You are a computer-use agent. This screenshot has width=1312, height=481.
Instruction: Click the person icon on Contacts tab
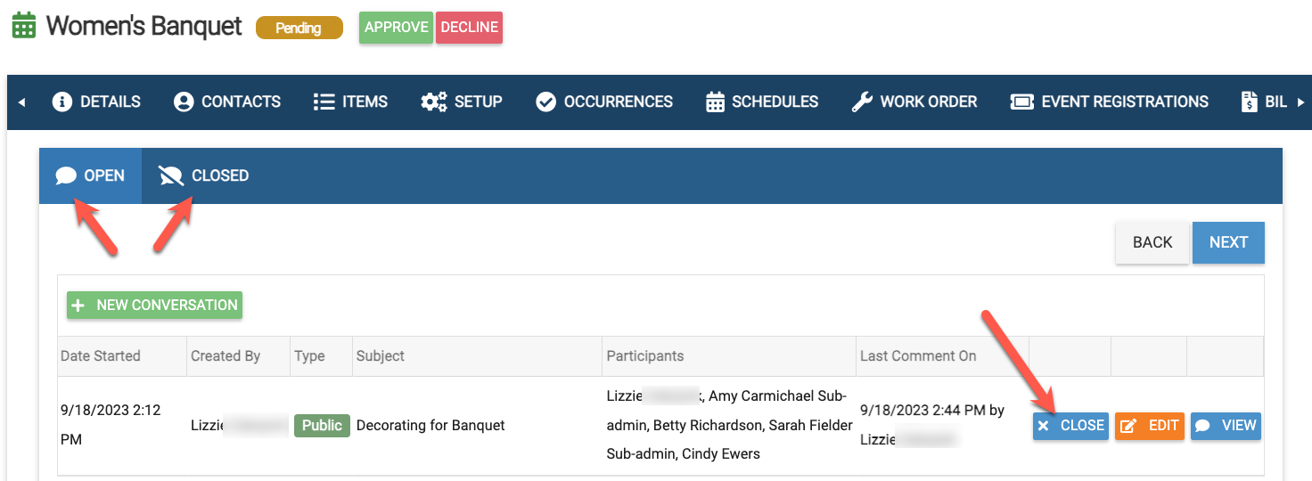(x=184, y=102)
